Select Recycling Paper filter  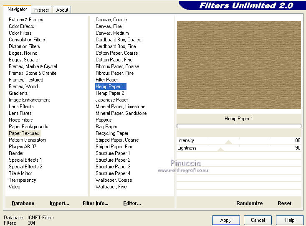click(x=112, y=133)
